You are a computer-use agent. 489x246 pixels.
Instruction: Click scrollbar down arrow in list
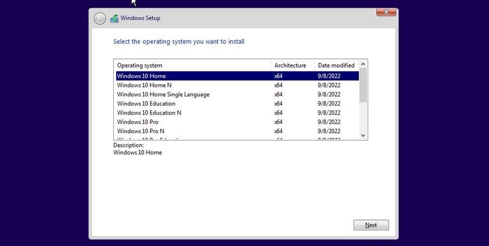pos(363,136)
